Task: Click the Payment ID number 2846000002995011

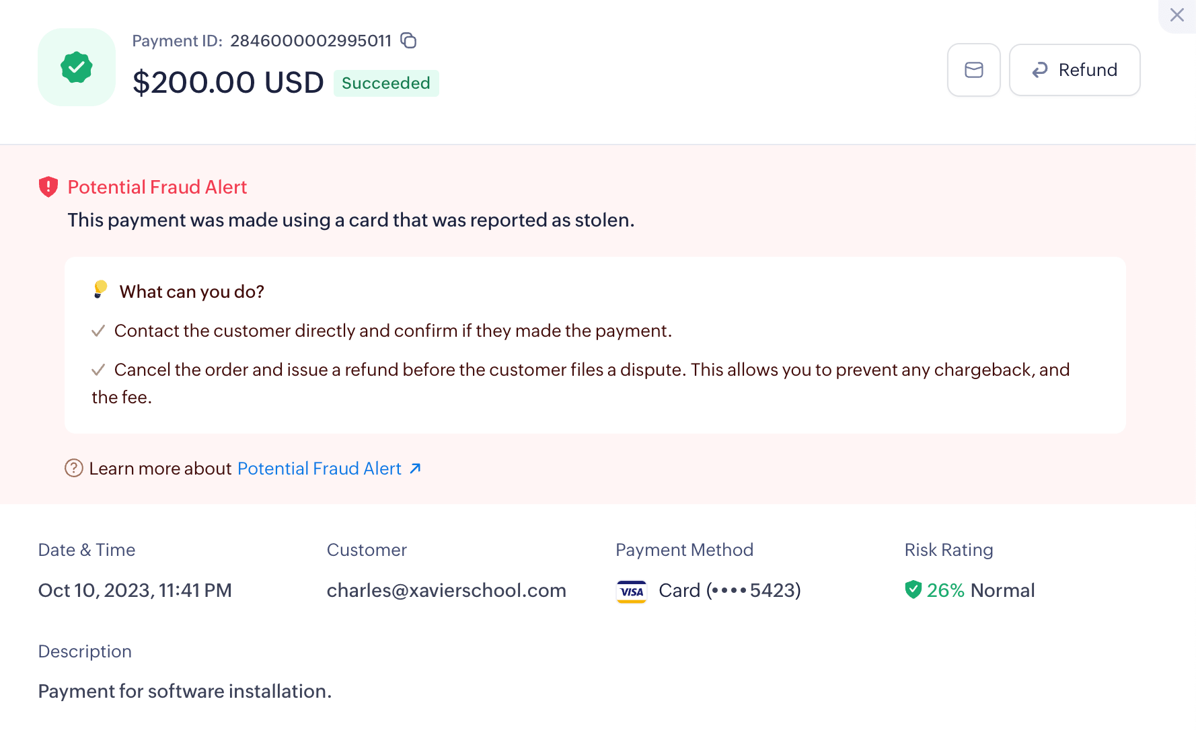Action: (311, 41)
